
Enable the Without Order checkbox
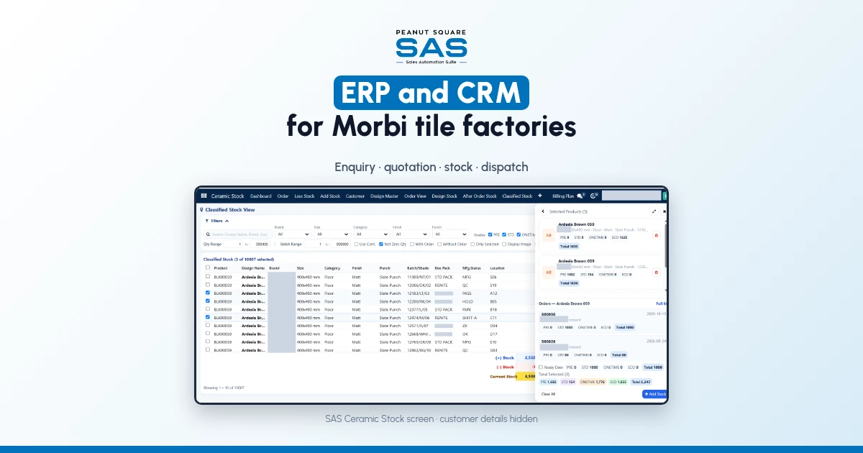439,244
